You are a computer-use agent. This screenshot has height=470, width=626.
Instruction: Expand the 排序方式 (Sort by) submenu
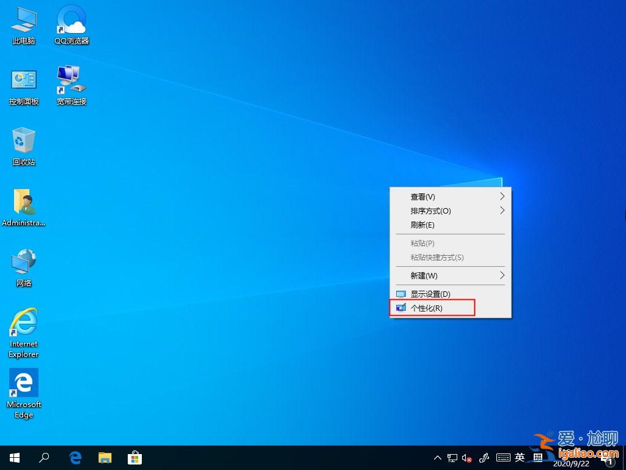coord(449,211)
